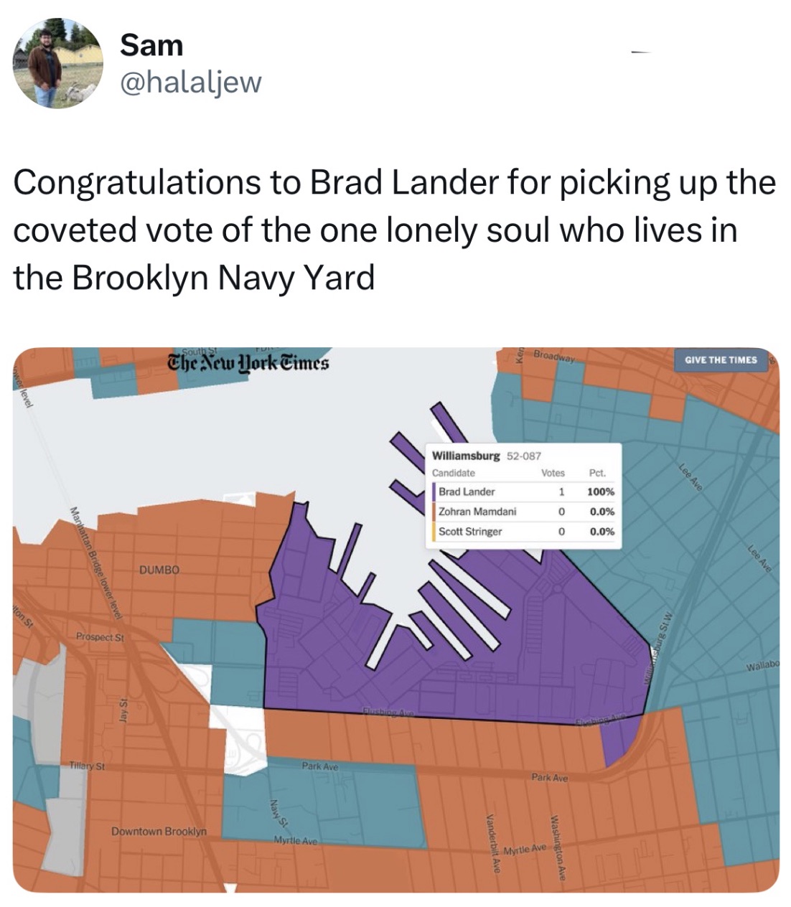Screen dimensions: 791x907
Task: Click The New York Times logo
Action: 248,363
